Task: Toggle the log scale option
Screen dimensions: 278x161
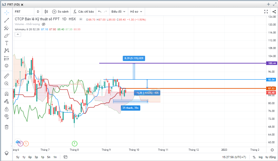Action: (x=261, y=157)
